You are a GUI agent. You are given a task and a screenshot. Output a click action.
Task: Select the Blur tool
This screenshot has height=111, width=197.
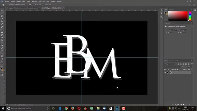2,43
